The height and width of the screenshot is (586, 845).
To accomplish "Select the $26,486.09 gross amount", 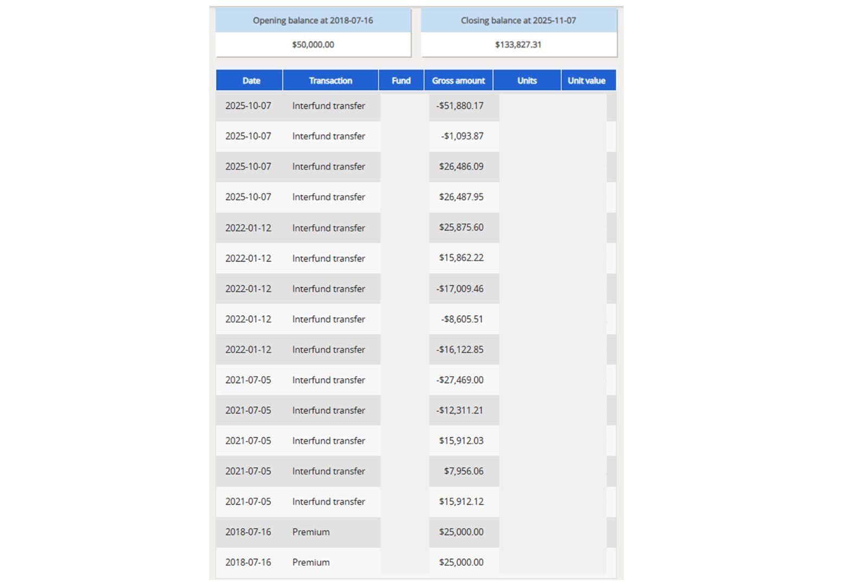I will point(461,167).
